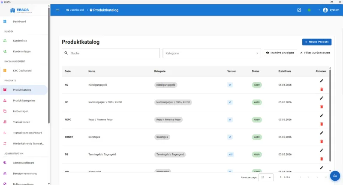The height and width of the screenshot is (185, 343).
Task: Sort by the Status column header
Action: pos(256,71)
